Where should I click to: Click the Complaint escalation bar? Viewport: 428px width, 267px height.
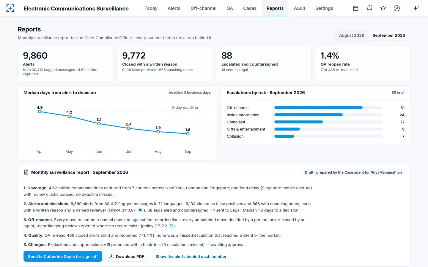298,122
